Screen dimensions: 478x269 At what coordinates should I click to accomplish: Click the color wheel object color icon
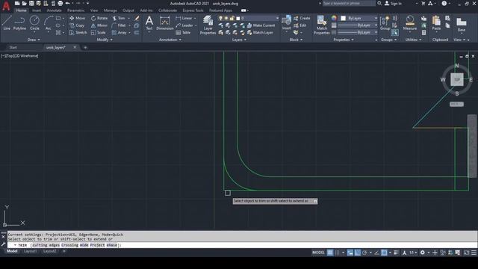pyautogui.click(x=334, y=18)
